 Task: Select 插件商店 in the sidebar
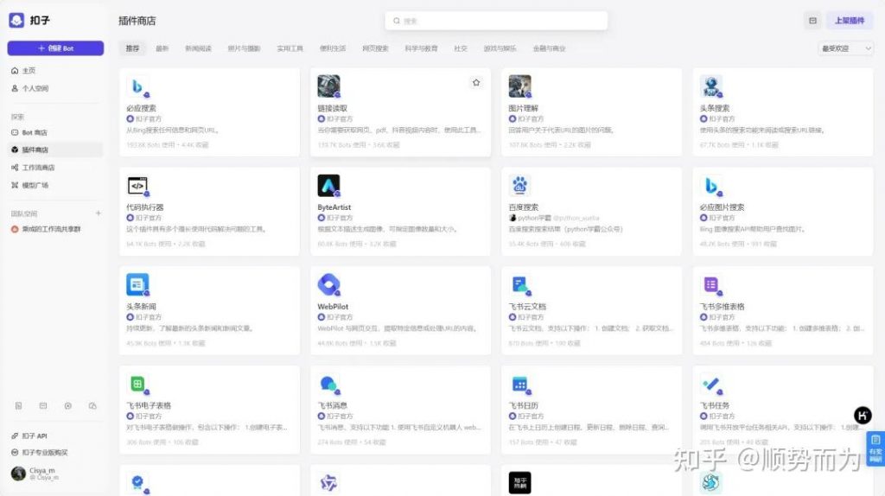(54, 149)
